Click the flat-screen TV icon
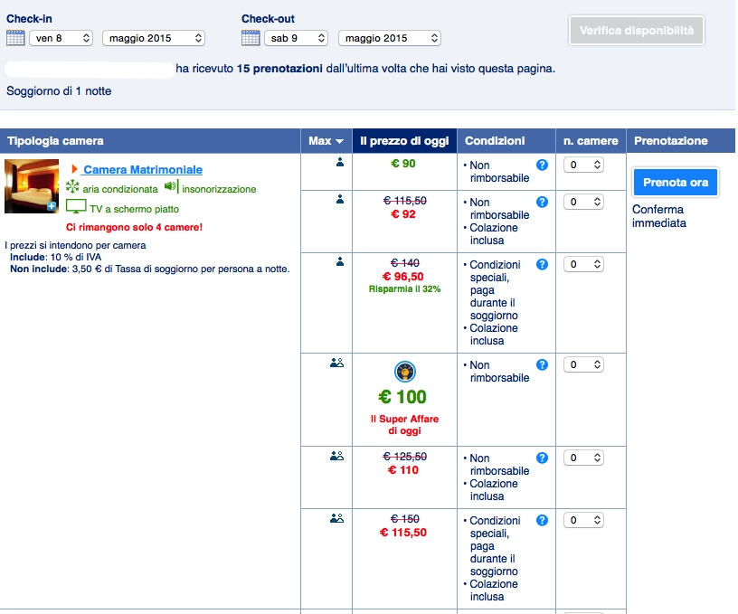This screenshot has width=738, height=614. point(76,206)
